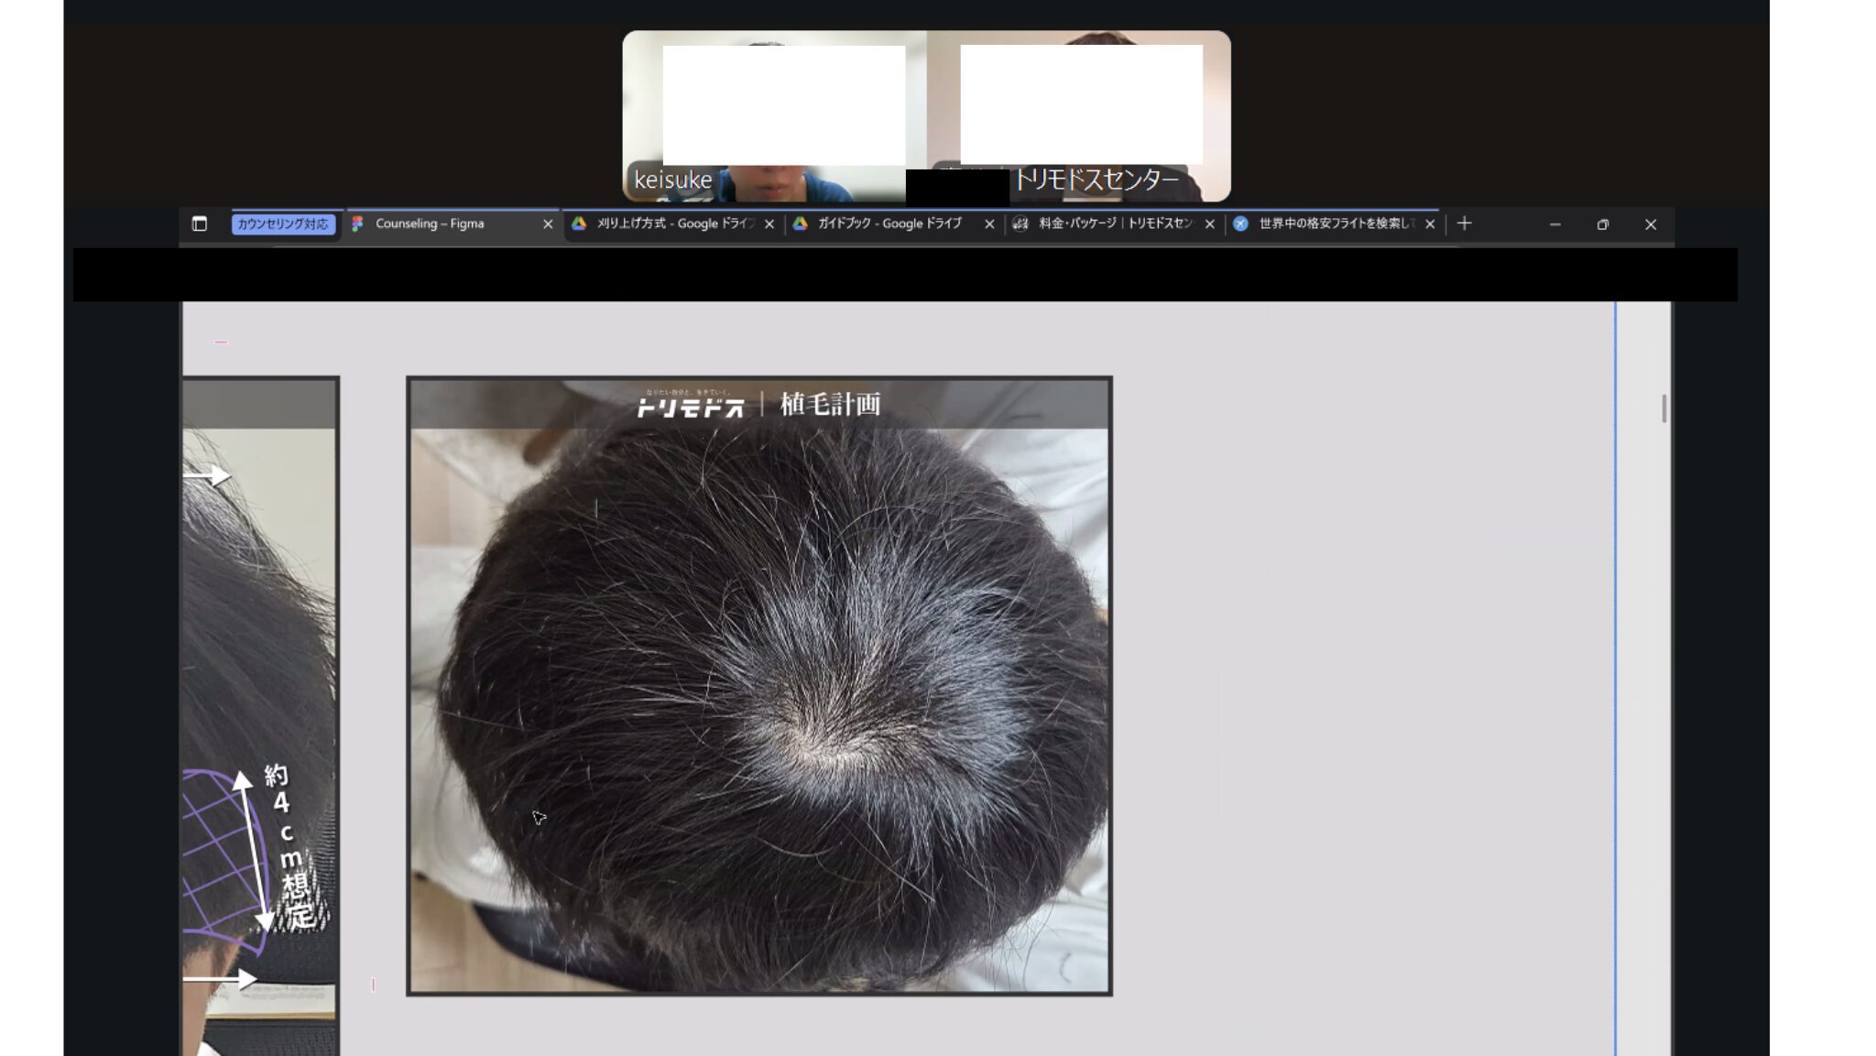Close the 料金・パッケージ tab
Screen dimensions: 1876x1056
pyautogui.click(x=1210, y=224)
